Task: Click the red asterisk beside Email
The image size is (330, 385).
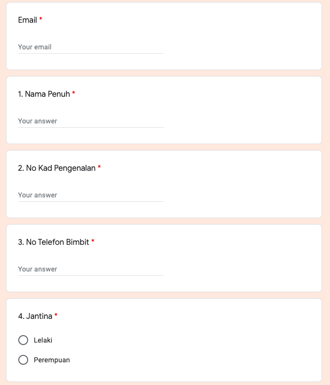Action: click(x=41, y=19)
